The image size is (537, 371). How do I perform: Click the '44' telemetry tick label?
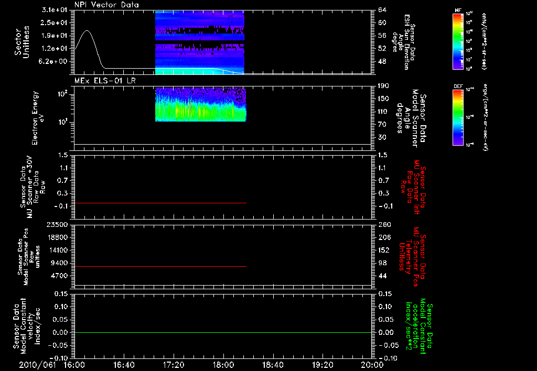pyautogui.click(x=382, y=276)
